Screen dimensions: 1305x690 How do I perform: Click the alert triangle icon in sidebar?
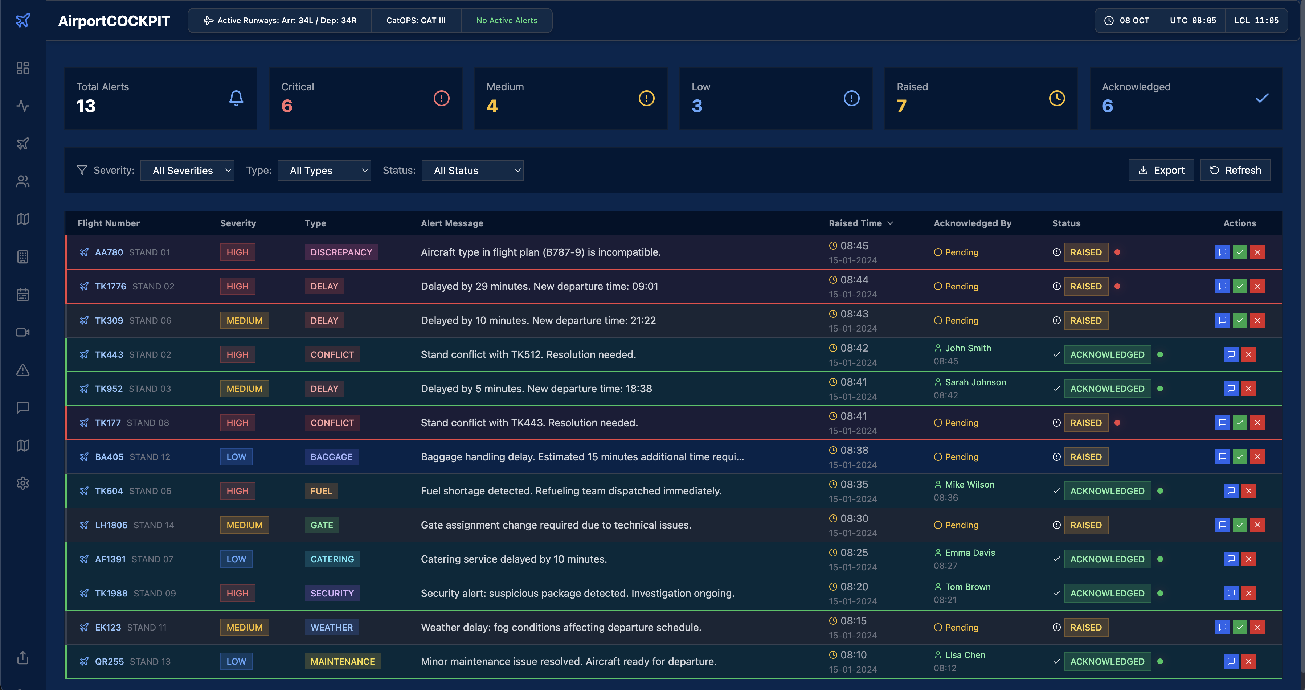point(23,370)
